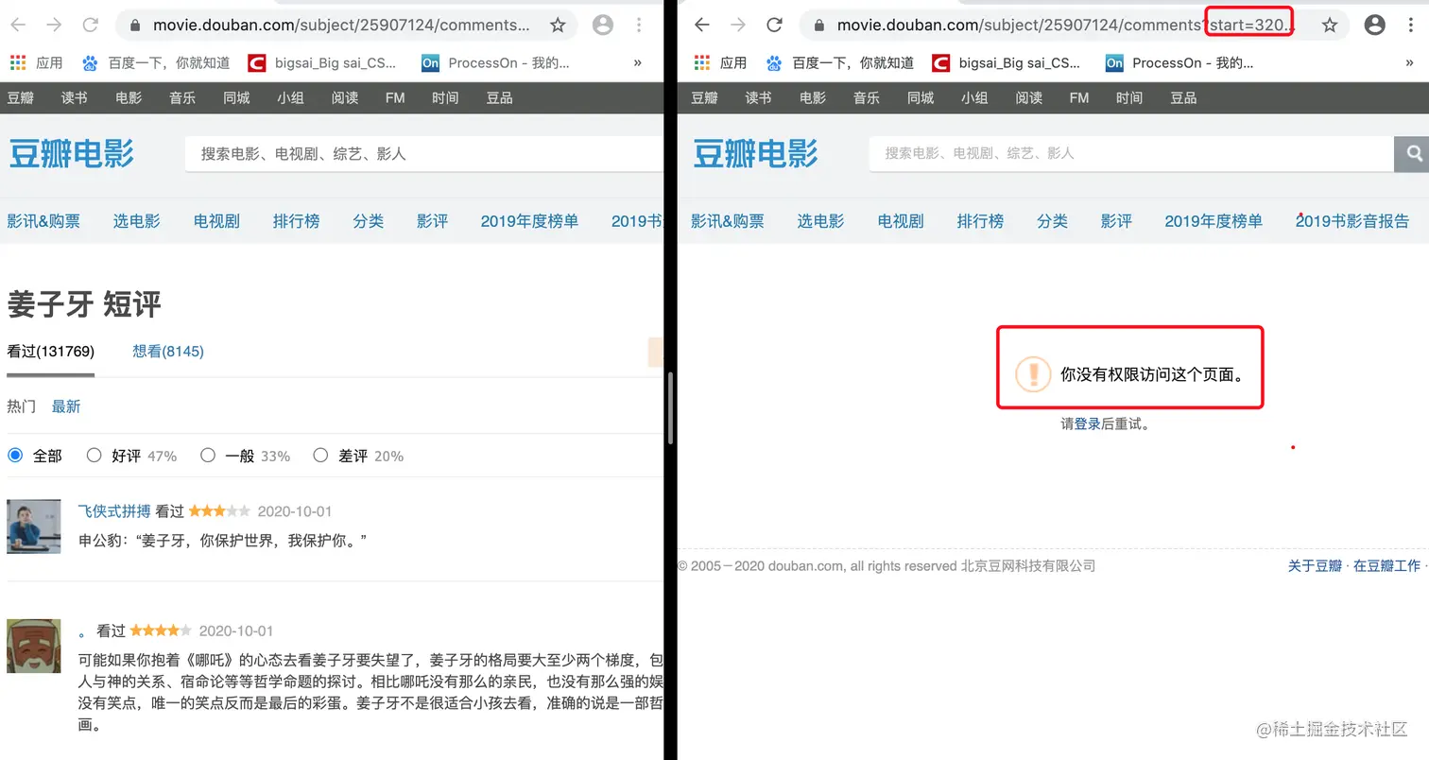Select the 全部 radio button
This screenshot has height=760, width=1429.
(x=15, y=456)
